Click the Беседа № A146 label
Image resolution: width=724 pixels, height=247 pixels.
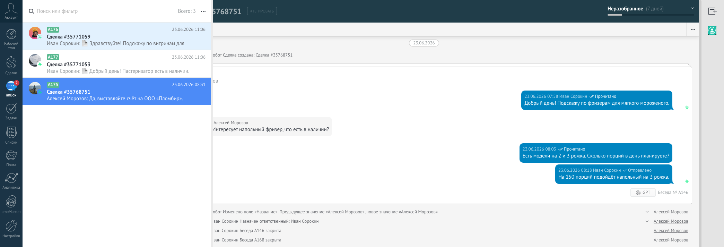(x=673, y=193)
